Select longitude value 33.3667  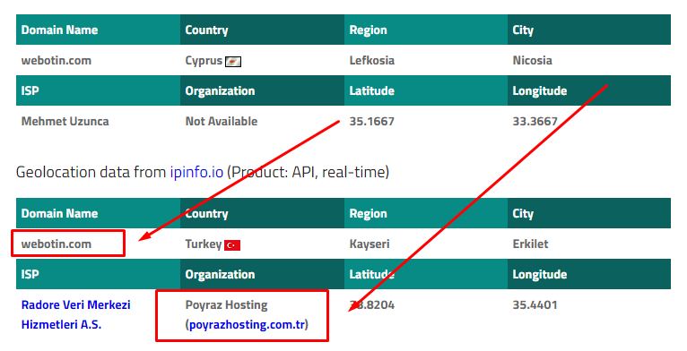pyautogui.click(x=535, y=121)
